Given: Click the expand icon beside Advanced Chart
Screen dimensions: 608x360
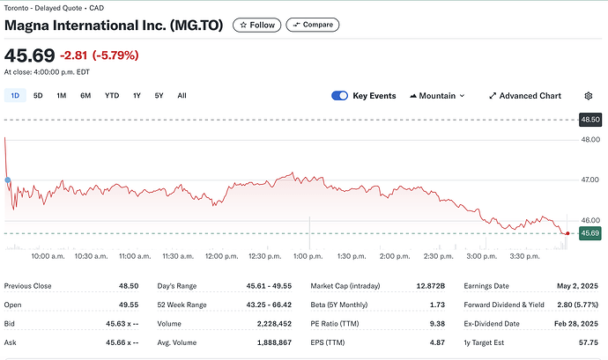Looking at the screenshot, I should [492, 96].
